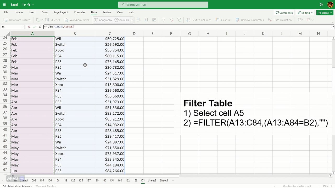This screenshot has height=188, width=335.
Task: Click the Share button
Action: pyautogui.click(x=325, y=13)
